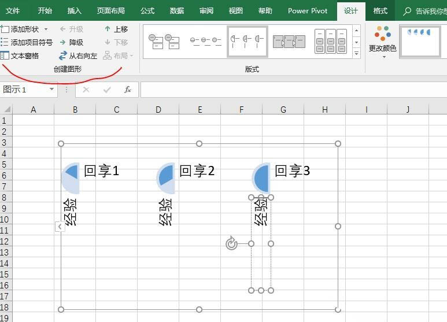Click the name box showing 图示 1

[x=24, y=90]
